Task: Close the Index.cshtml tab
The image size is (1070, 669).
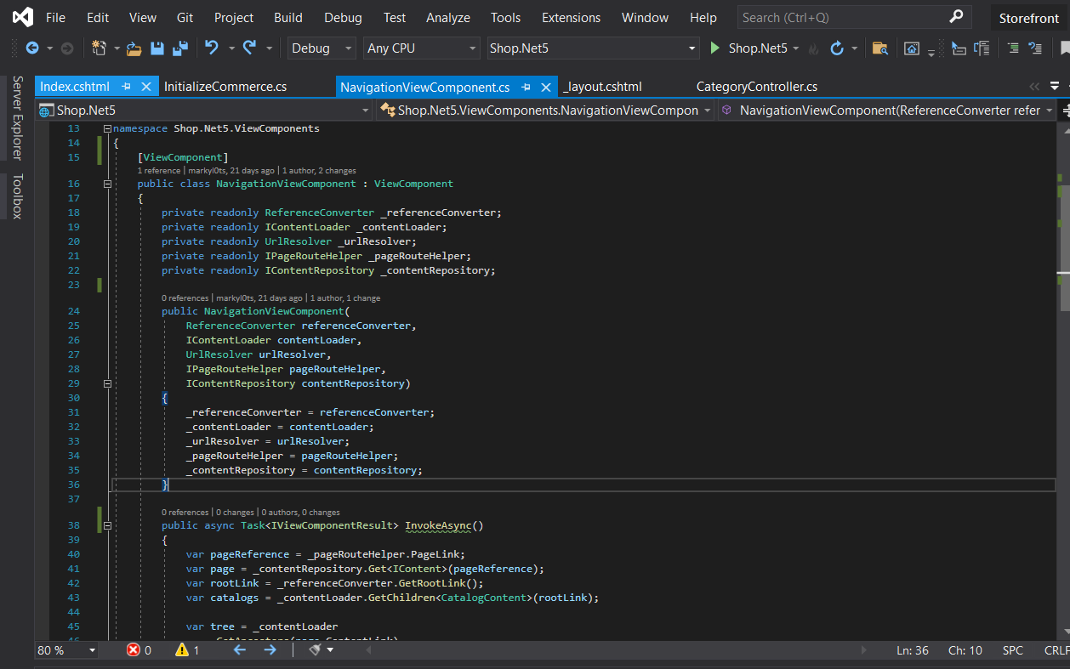Action: pyautogui.click(x=146, y=87)
